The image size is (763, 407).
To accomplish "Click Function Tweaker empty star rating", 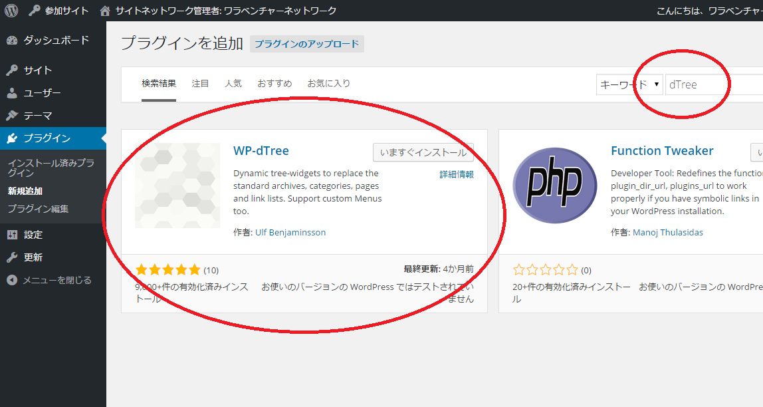I will pyautogui.click(x=546, y=270).
